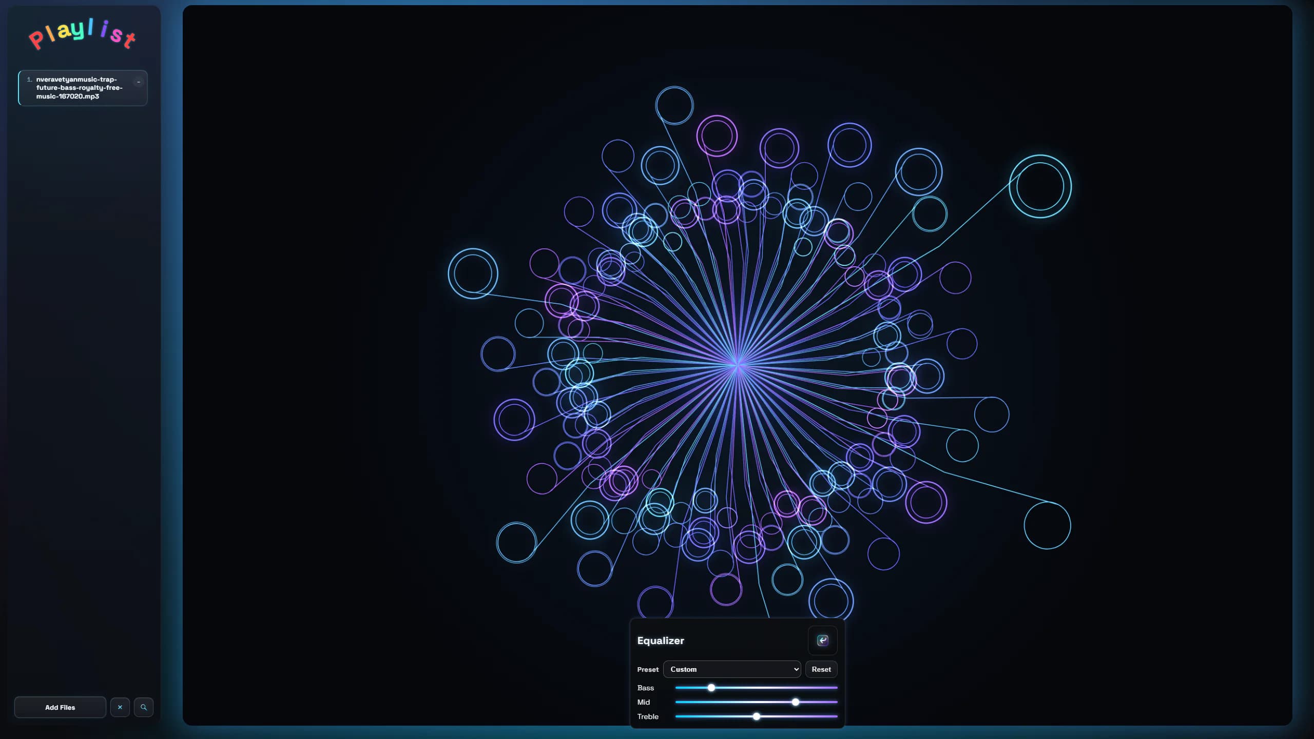Click the Equalizer panel title

[x=661, y=640]
